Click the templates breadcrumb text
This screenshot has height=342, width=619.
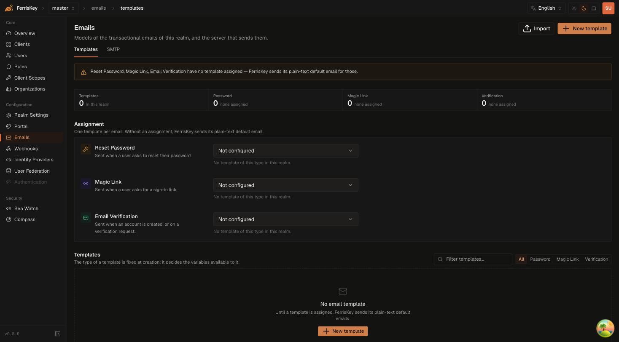(132, 8)
